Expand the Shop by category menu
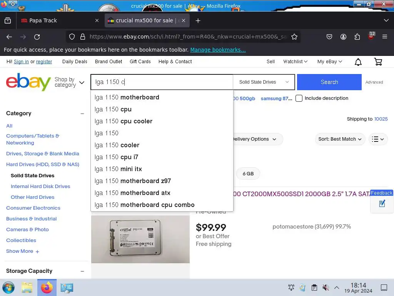 69,82
